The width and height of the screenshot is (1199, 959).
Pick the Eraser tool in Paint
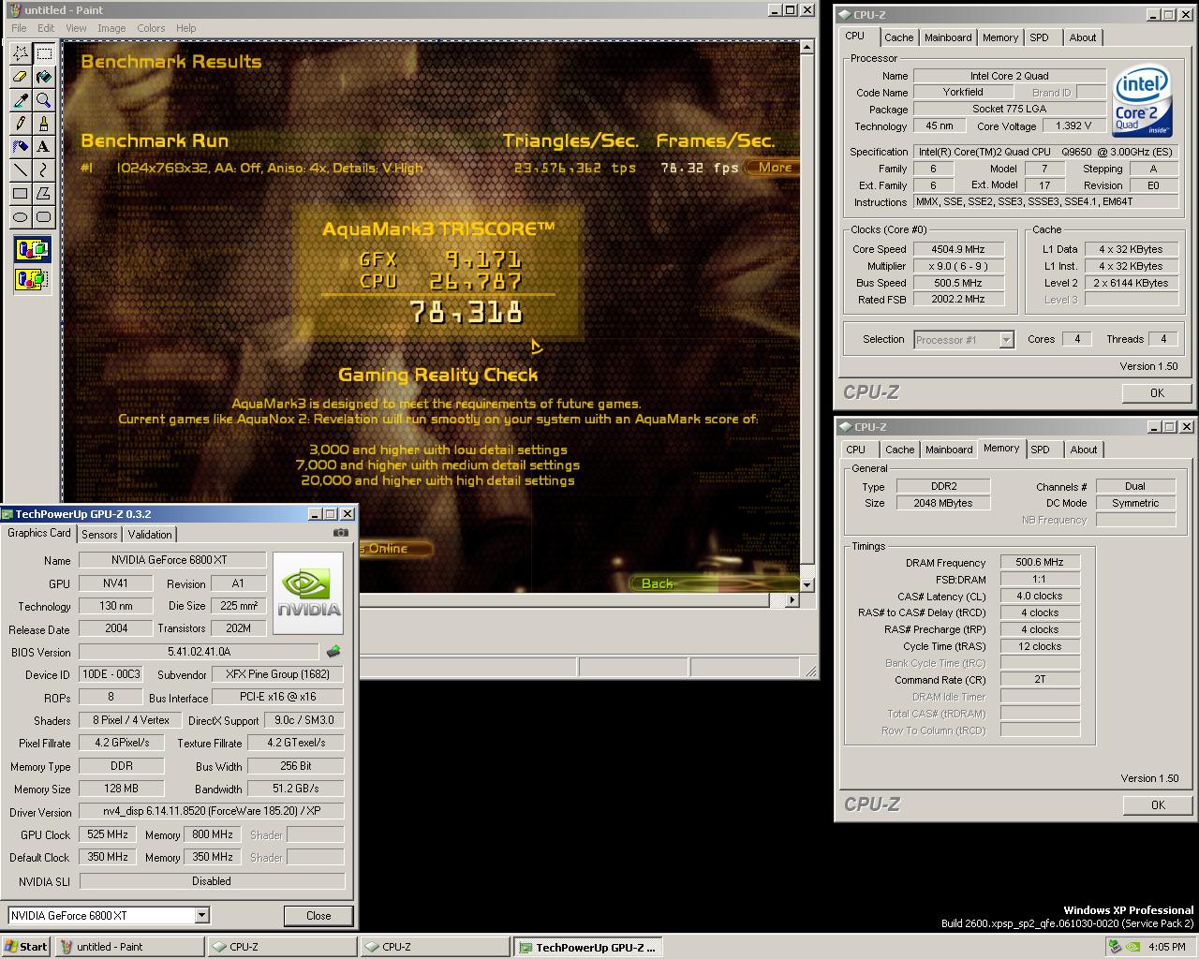(20, 77)
